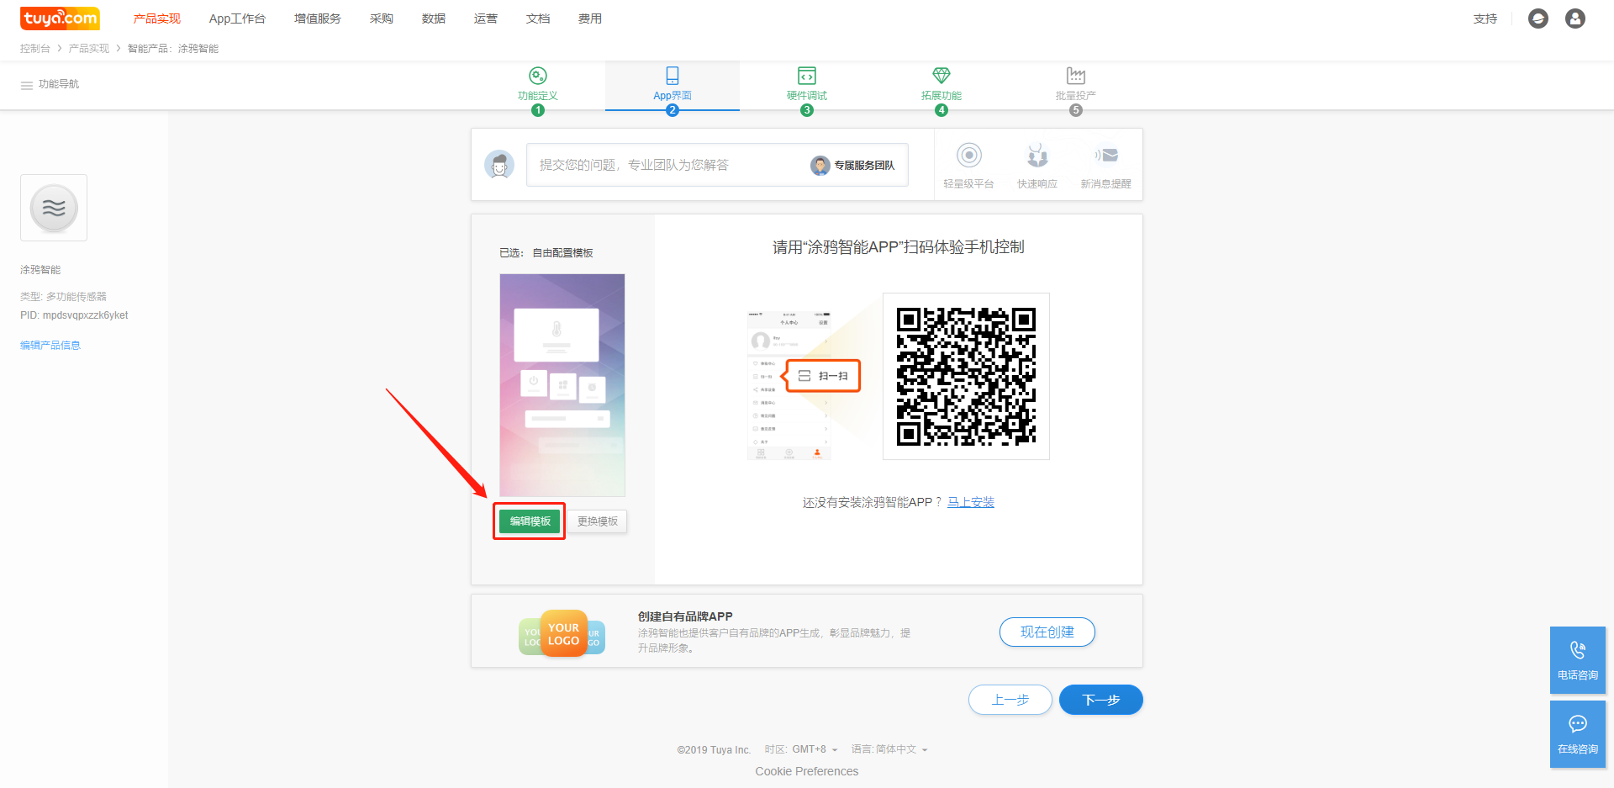Click the tuya.com logo

(x=60, y=18)
